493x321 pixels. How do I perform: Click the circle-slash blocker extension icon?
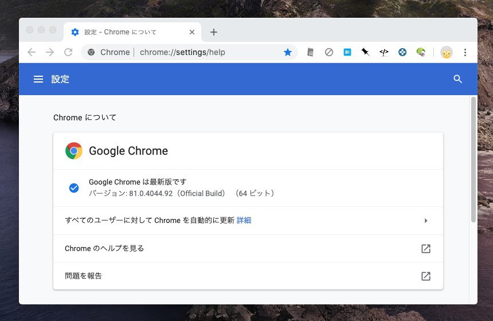tap(329, 52)
